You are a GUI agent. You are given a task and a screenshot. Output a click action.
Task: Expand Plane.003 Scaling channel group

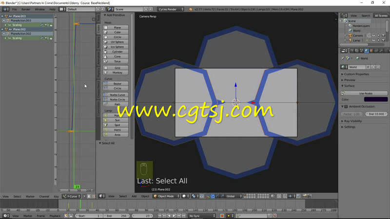coord(5,25)
